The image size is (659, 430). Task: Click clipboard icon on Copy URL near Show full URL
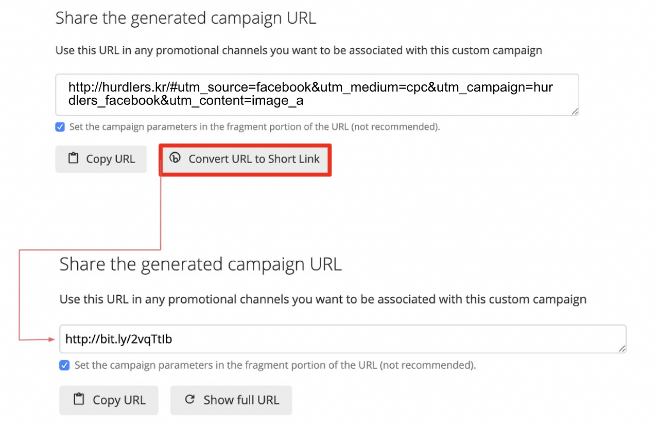(79, 400)
